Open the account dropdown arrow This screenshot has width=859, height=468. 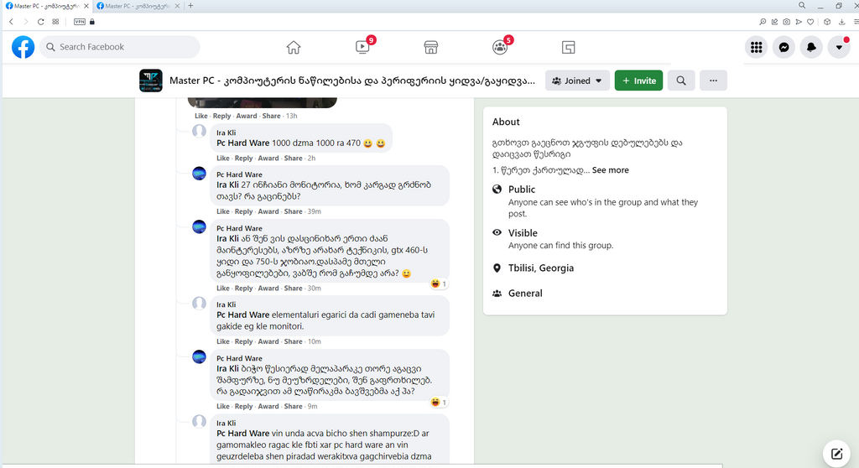tap(839, 48)
